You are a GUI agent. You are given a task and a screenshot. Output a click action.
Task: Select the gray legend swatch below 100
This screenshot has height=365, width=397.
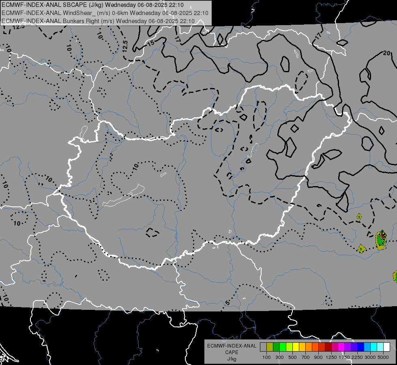click(263, 347)
